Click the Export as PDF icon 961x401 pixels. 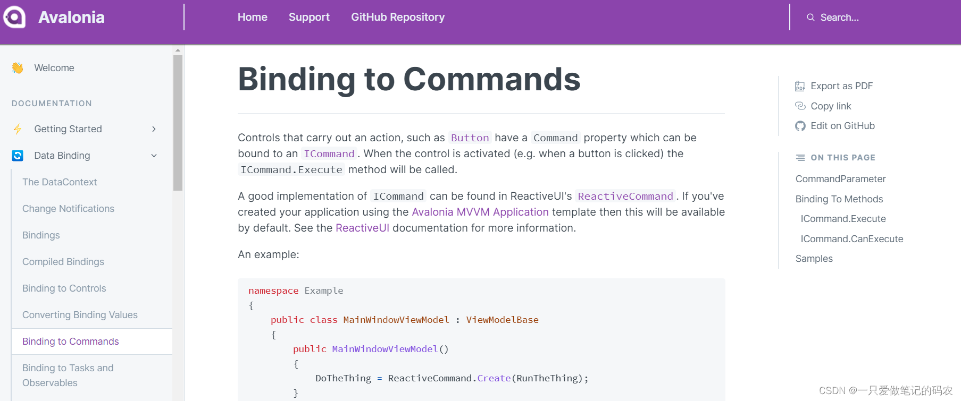point(800,86)
